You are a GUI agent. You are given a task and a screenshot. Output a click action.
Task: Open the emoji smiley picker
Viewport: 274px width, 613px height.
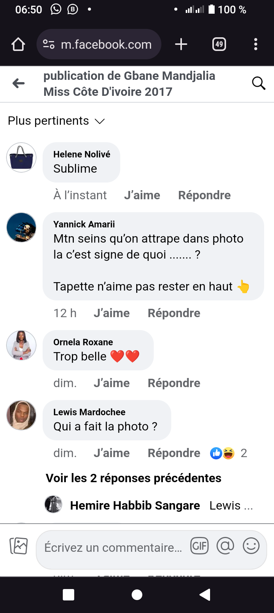pos(251,546)
